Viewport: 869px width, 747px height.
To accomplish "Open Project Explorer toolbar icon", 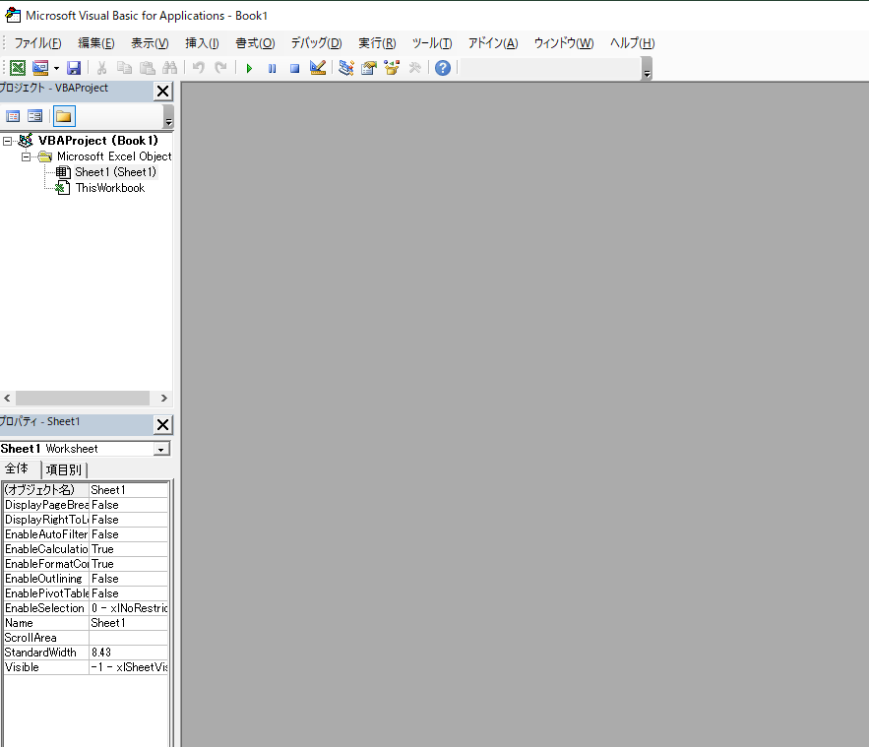I will coord(346,68).
